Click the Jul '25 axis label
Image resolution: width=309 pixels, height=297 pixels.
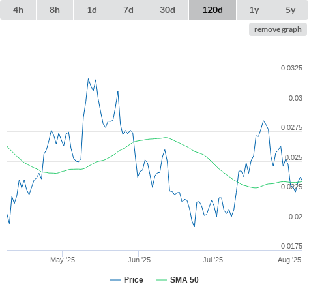tap(213, 260)
